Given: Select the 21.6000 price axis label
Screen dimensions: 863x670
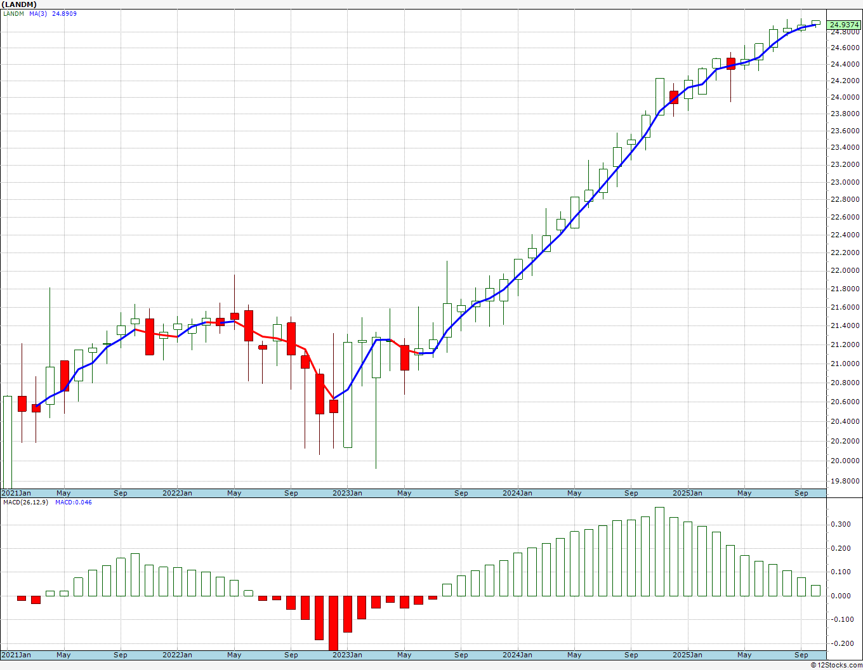Looking at the screenshot, I should [845, 307].
